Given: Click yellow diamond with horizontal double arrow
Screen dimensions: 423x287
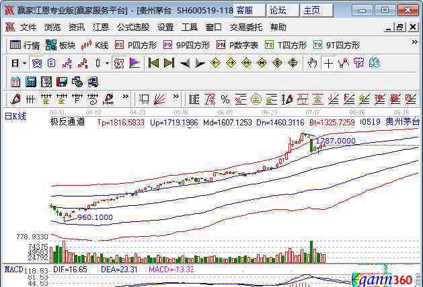Looking at the screenshot, I should pos(247,64).
